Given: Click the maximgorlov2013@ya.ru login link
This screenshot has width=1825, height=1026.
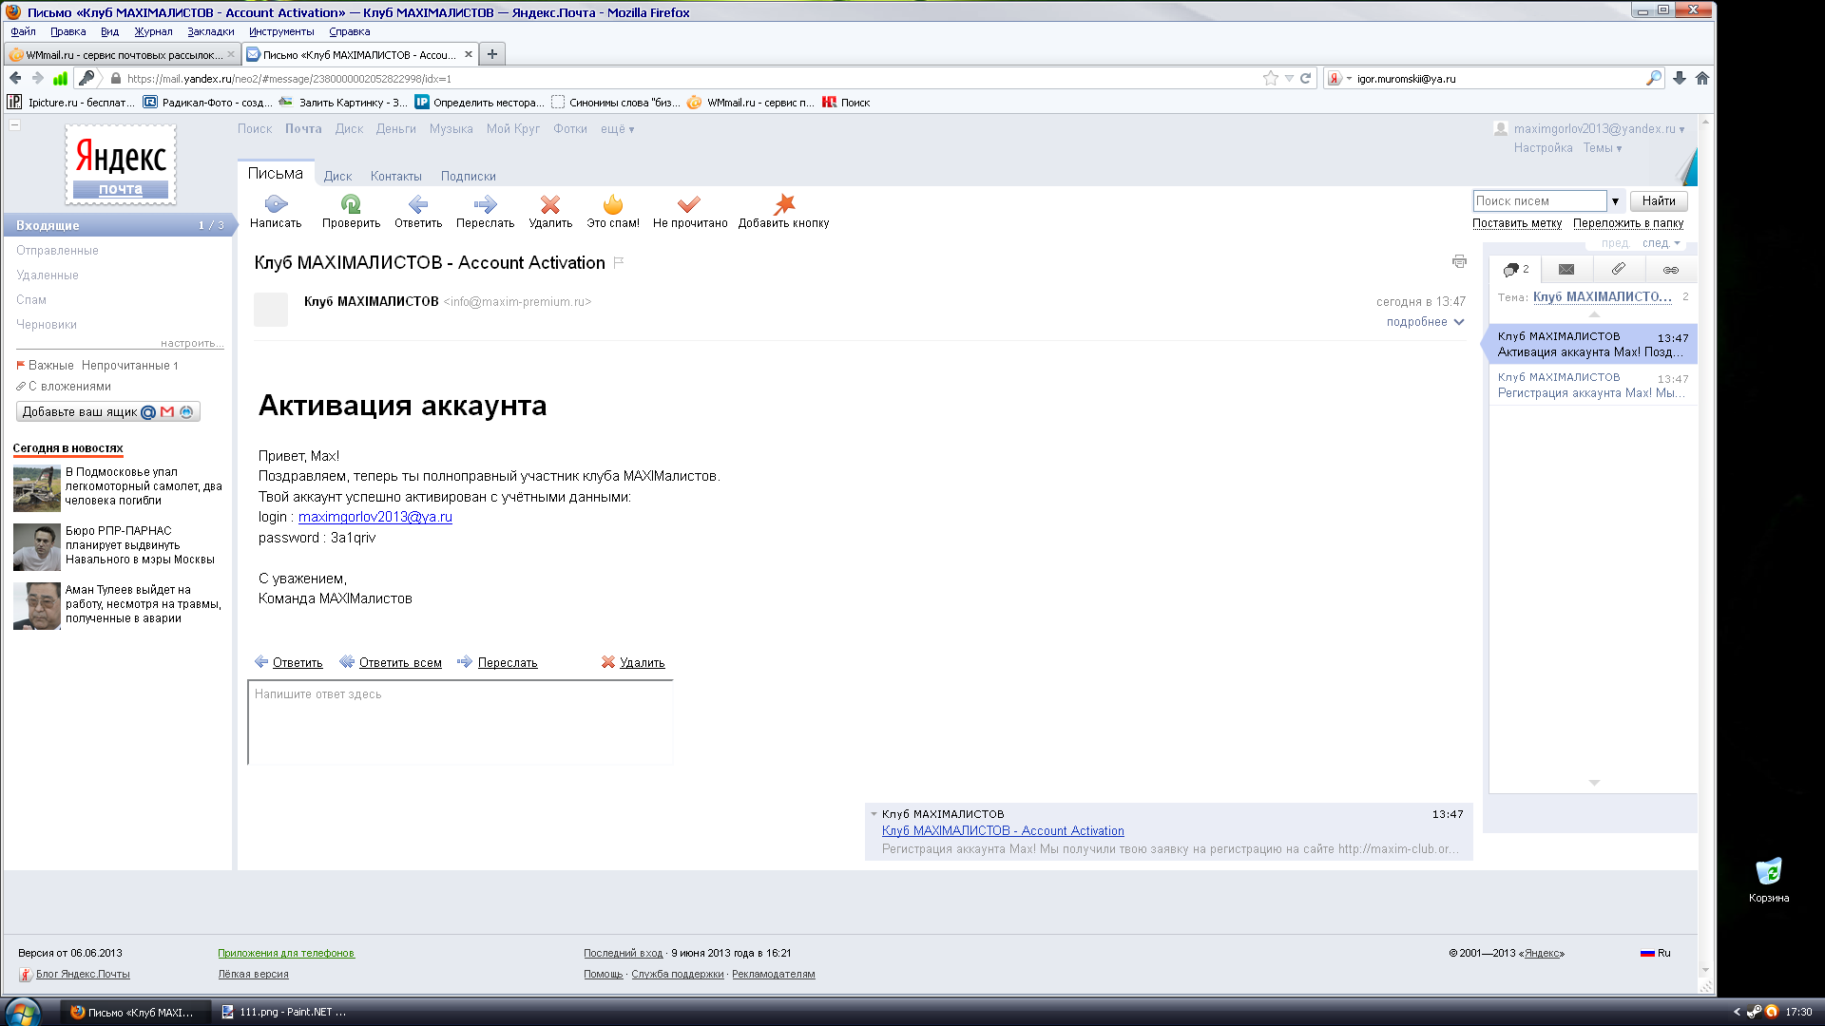Looking at the screenshot, I should (375, 517).
